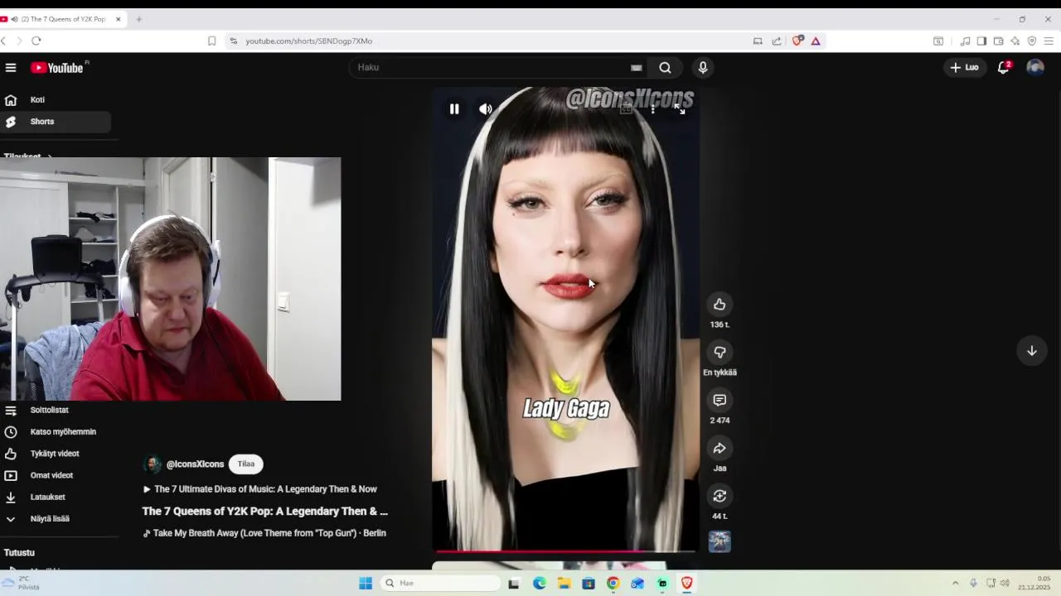Open Soittolistat in the sidebar
This screenshot has height=596, width=1061.
point(56,410)
